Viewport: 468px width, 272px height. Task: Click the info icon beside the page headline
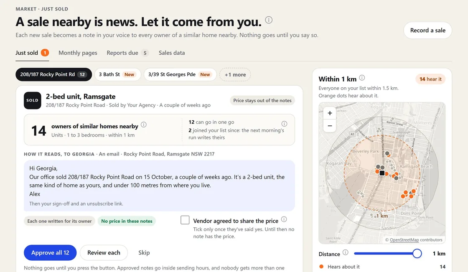tap(269, 20)
